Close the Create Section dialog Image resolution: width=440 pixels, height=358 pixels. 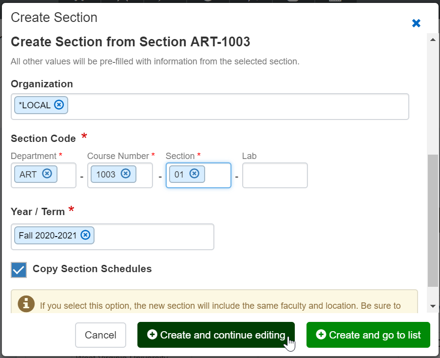click(x=416, y=23)
